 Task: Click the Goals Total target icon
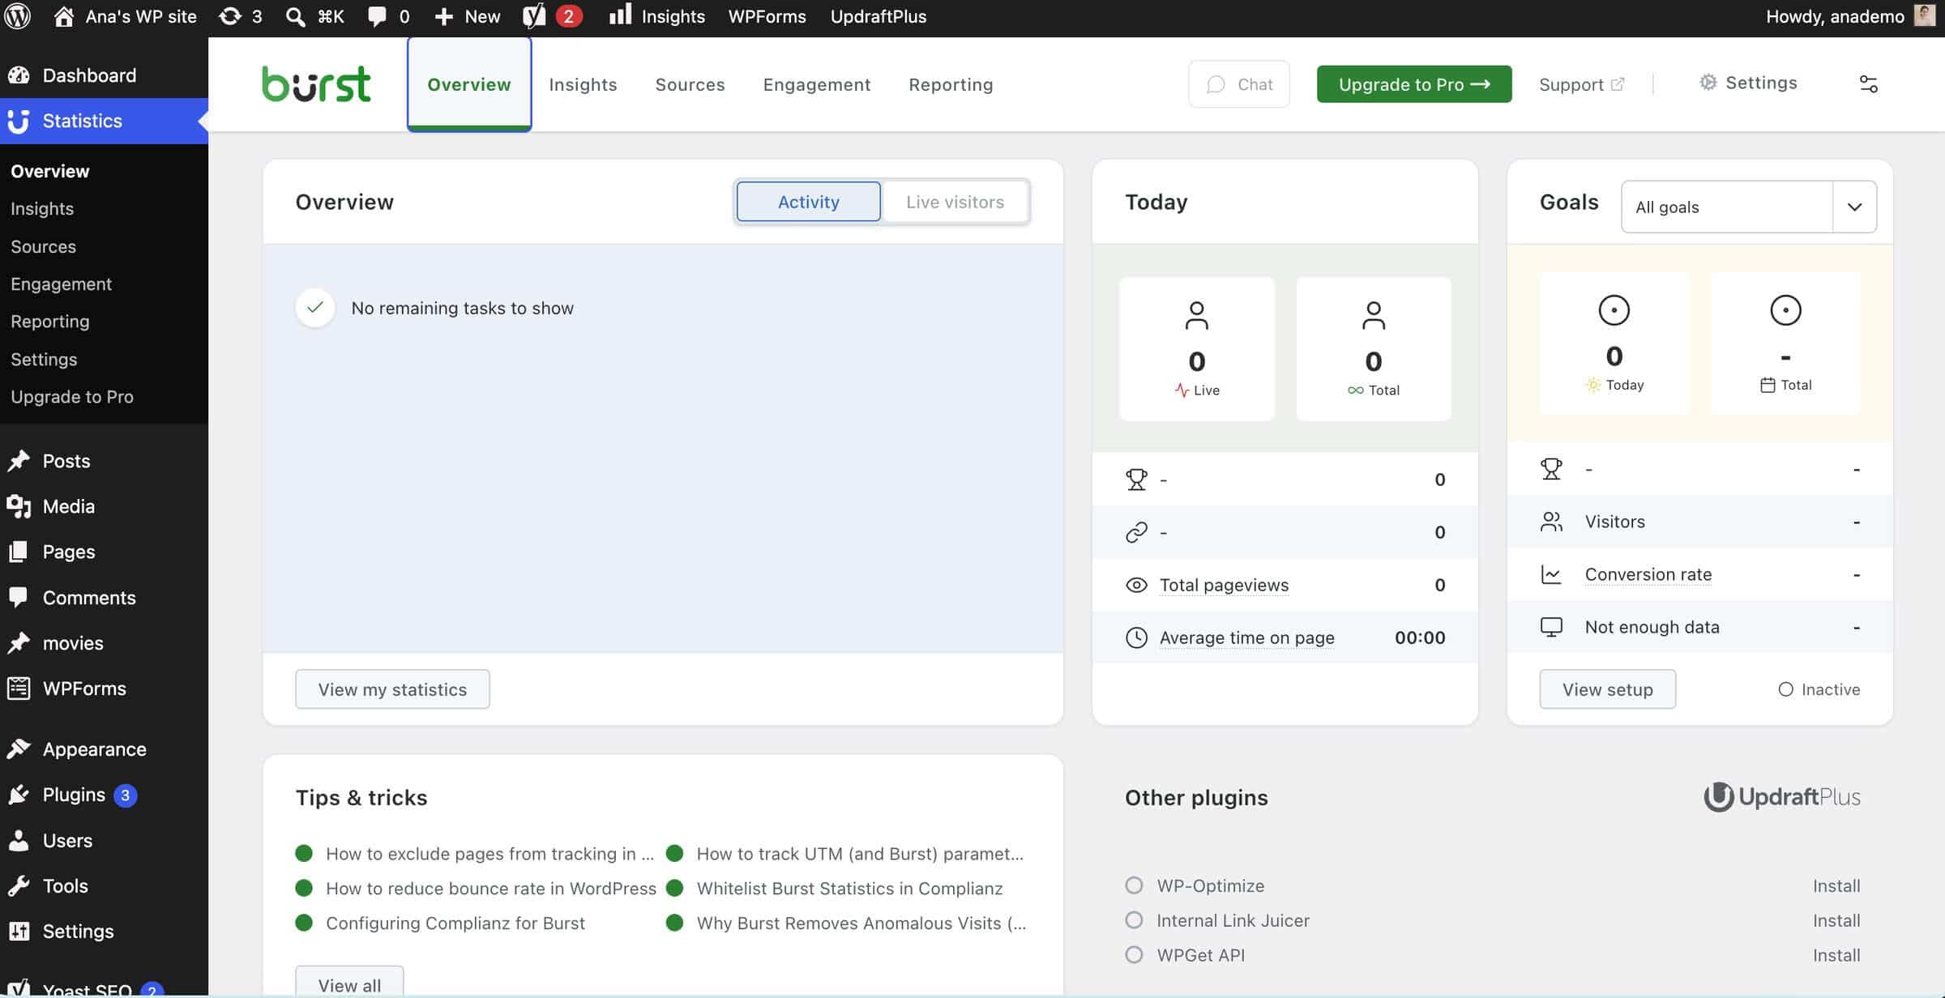1785,310
